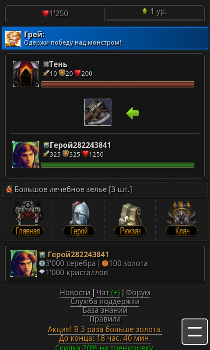The height and width of the screenshot is (350, 210).
Task: Tap the green left arrow icon
Action: 133,113
